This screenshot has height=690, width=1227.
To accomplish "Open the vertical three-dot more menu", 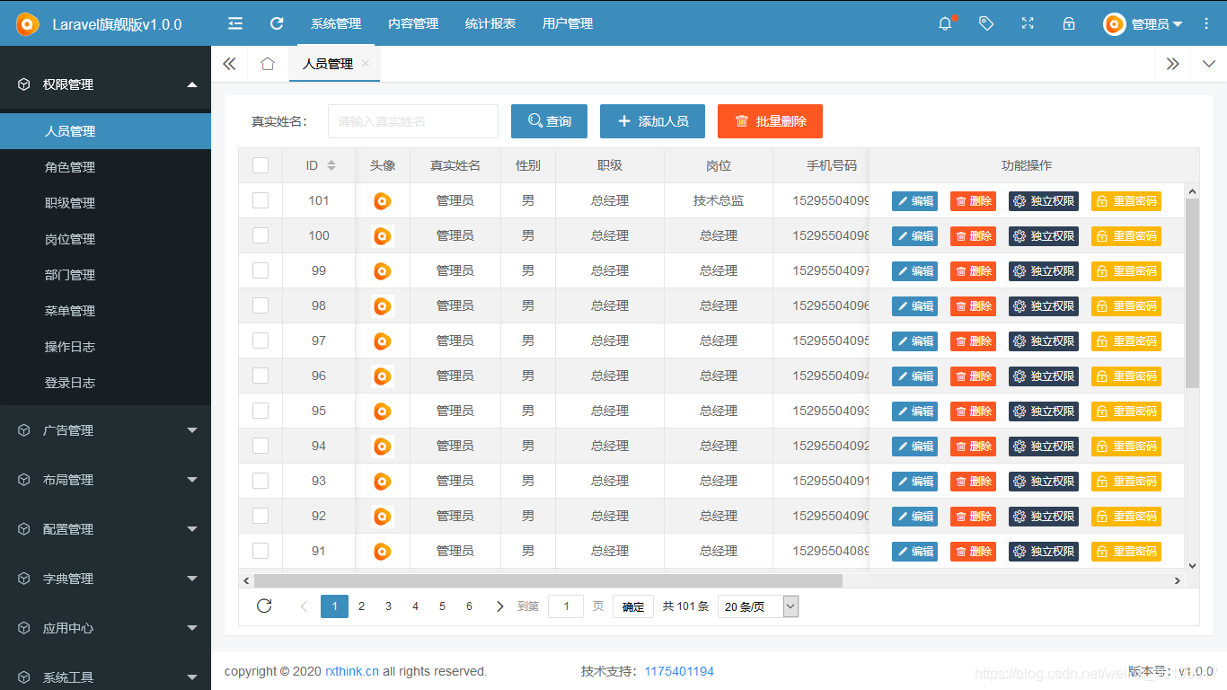I will [1206, 24].
